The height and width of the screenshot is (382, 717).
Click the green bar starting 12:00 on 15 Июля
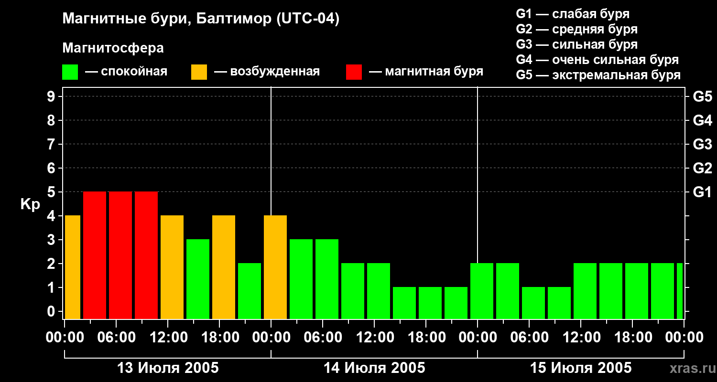585,291
